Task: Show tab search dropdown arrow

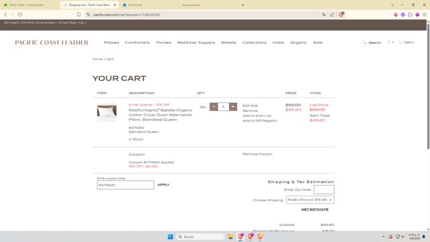Action: (x=392, y=5)
